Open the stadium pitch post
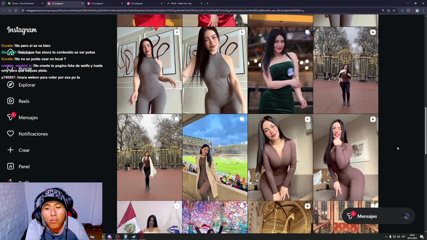Screen dimensions: 427x240 point(215,157)
